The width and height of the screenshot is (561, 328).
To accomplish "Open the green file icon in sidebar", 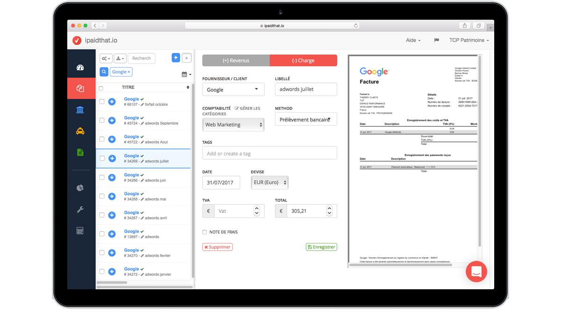I will pos(80,152).
